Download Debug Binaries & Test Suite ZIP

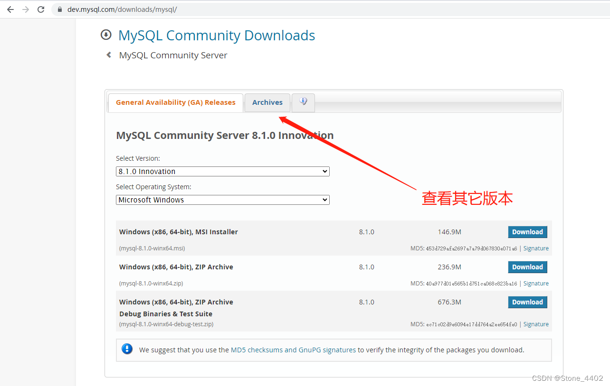pyautogui.click(x=527, y=302)
